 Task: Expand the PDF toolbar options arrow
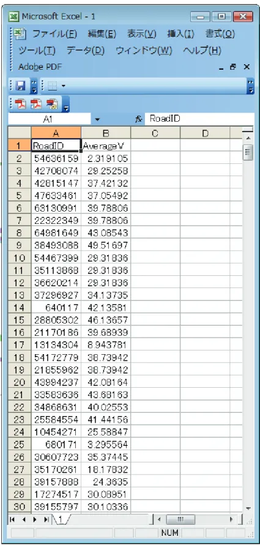tap(66, 105)
